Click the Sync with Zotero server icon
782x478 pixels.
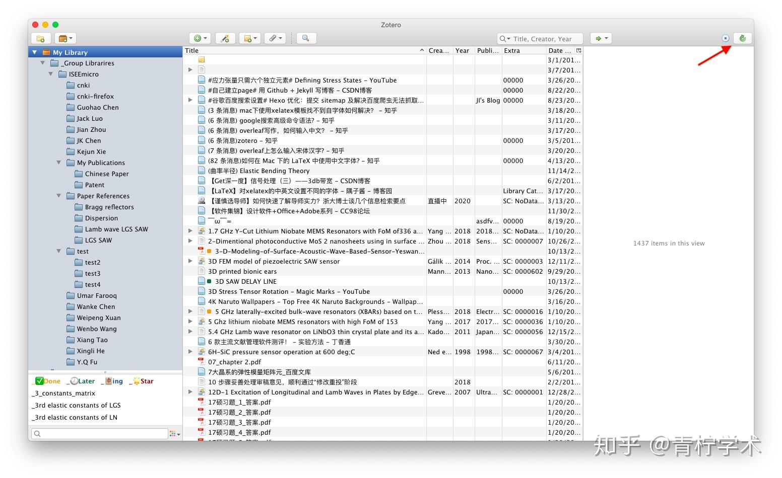742,38
